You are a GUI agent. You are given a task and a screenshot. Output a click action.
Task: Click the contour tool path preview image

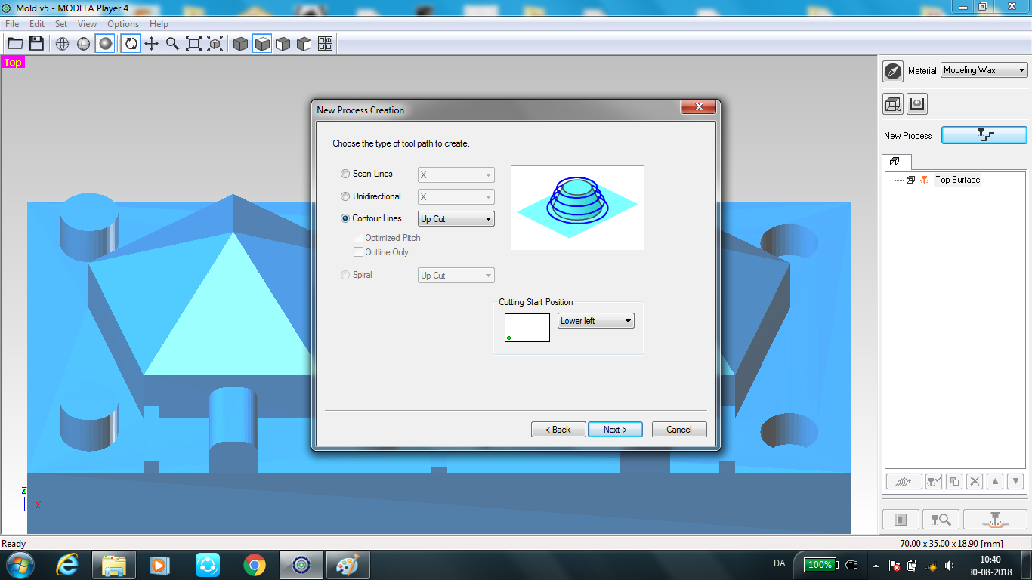click(577, 208)
